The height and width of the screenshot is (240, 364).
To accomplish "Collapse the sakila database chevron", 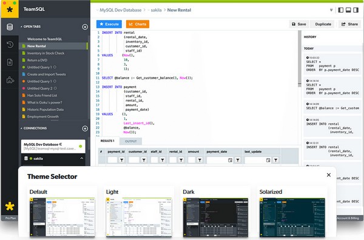I will [x=82, y=158].
